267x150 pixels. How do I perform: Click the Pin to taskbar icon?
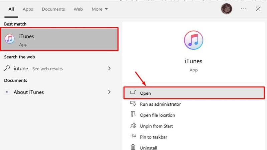pos(133,136)
